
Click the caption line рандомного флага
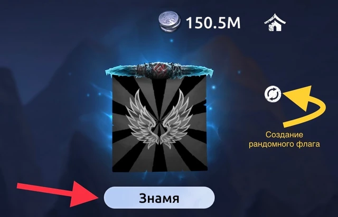(x=284, y=144)
